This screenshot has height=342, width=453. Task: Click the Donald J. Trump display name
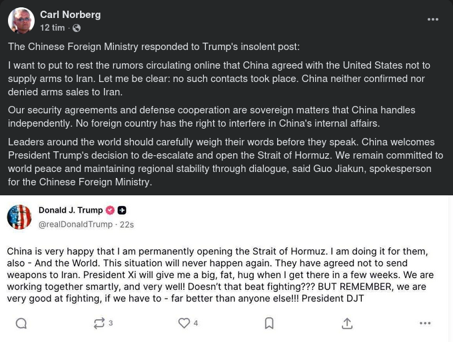tap(71, 210)
